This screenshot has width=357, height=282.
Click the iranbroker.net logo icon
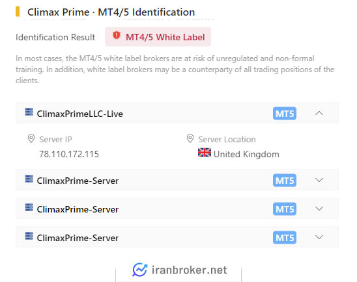140,270
